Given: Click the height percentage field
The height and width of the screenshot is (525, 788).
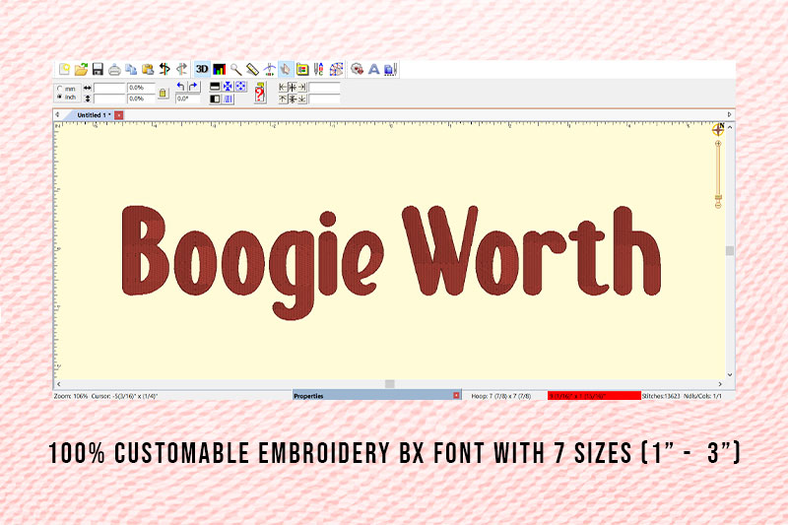Looking at the screenshot, I should coord(141,98).
